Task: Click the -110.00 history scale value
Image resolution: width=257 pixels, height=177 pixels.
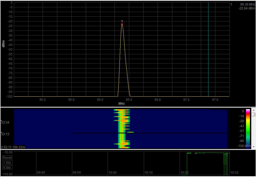Action: pyautogui.click(x=7, y=174)
